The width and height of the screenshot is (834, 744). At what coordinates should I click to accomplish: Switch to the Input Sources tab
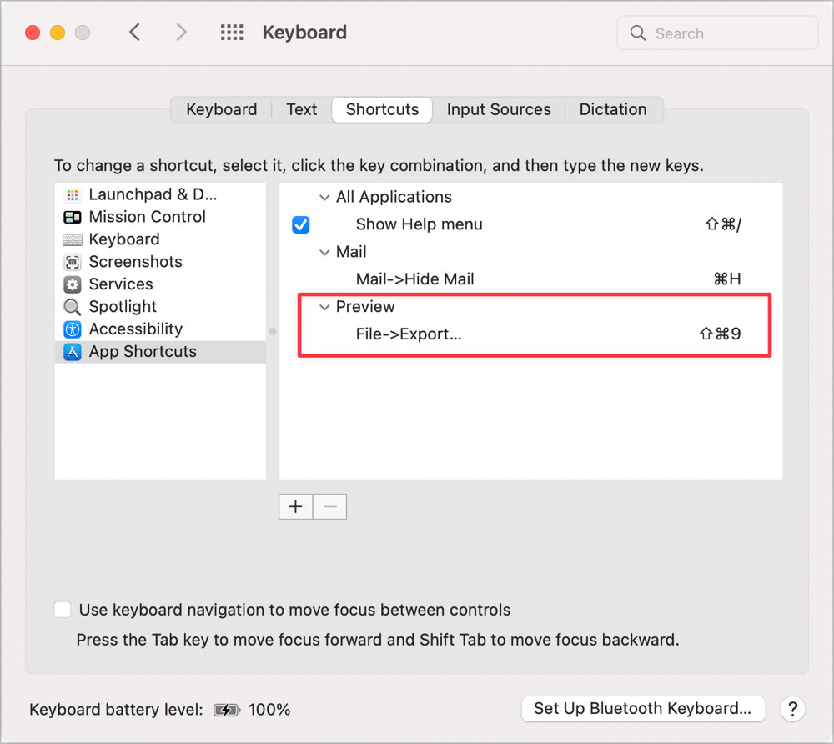coord(499,109)
